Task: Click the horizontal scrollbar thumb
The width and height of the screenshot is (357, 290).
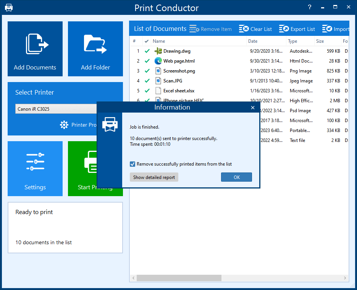Action: click(x=179, y=278)
